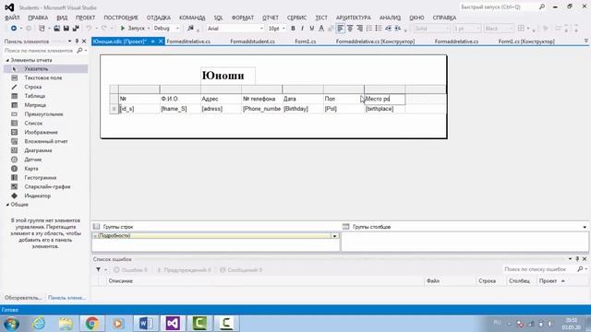Toggle the Сообщений 0 filter
This screenshot has width=591, height=332.
point(241,270)
